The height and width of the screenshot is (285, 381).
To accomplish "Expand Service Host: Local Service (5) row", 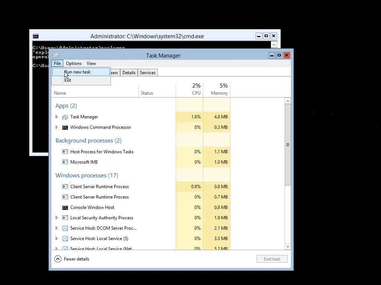I will pos(57,239).
